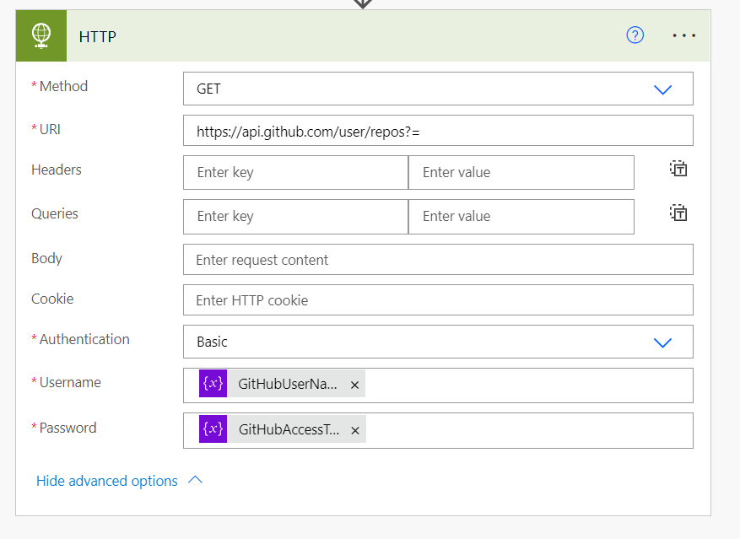The image size is (740, 539).
Task: Click the URI input containing the GitHub API URL
Action: pos(438,130)
